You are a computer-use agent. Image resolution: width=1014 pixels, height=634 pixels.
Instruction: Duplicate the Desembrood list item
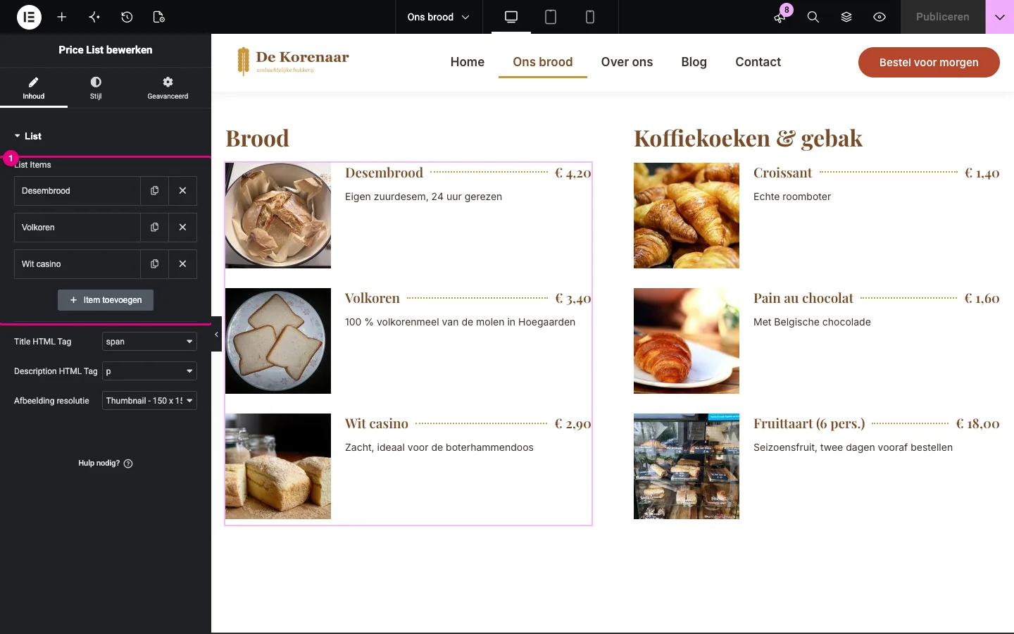(x=154, y=191)
